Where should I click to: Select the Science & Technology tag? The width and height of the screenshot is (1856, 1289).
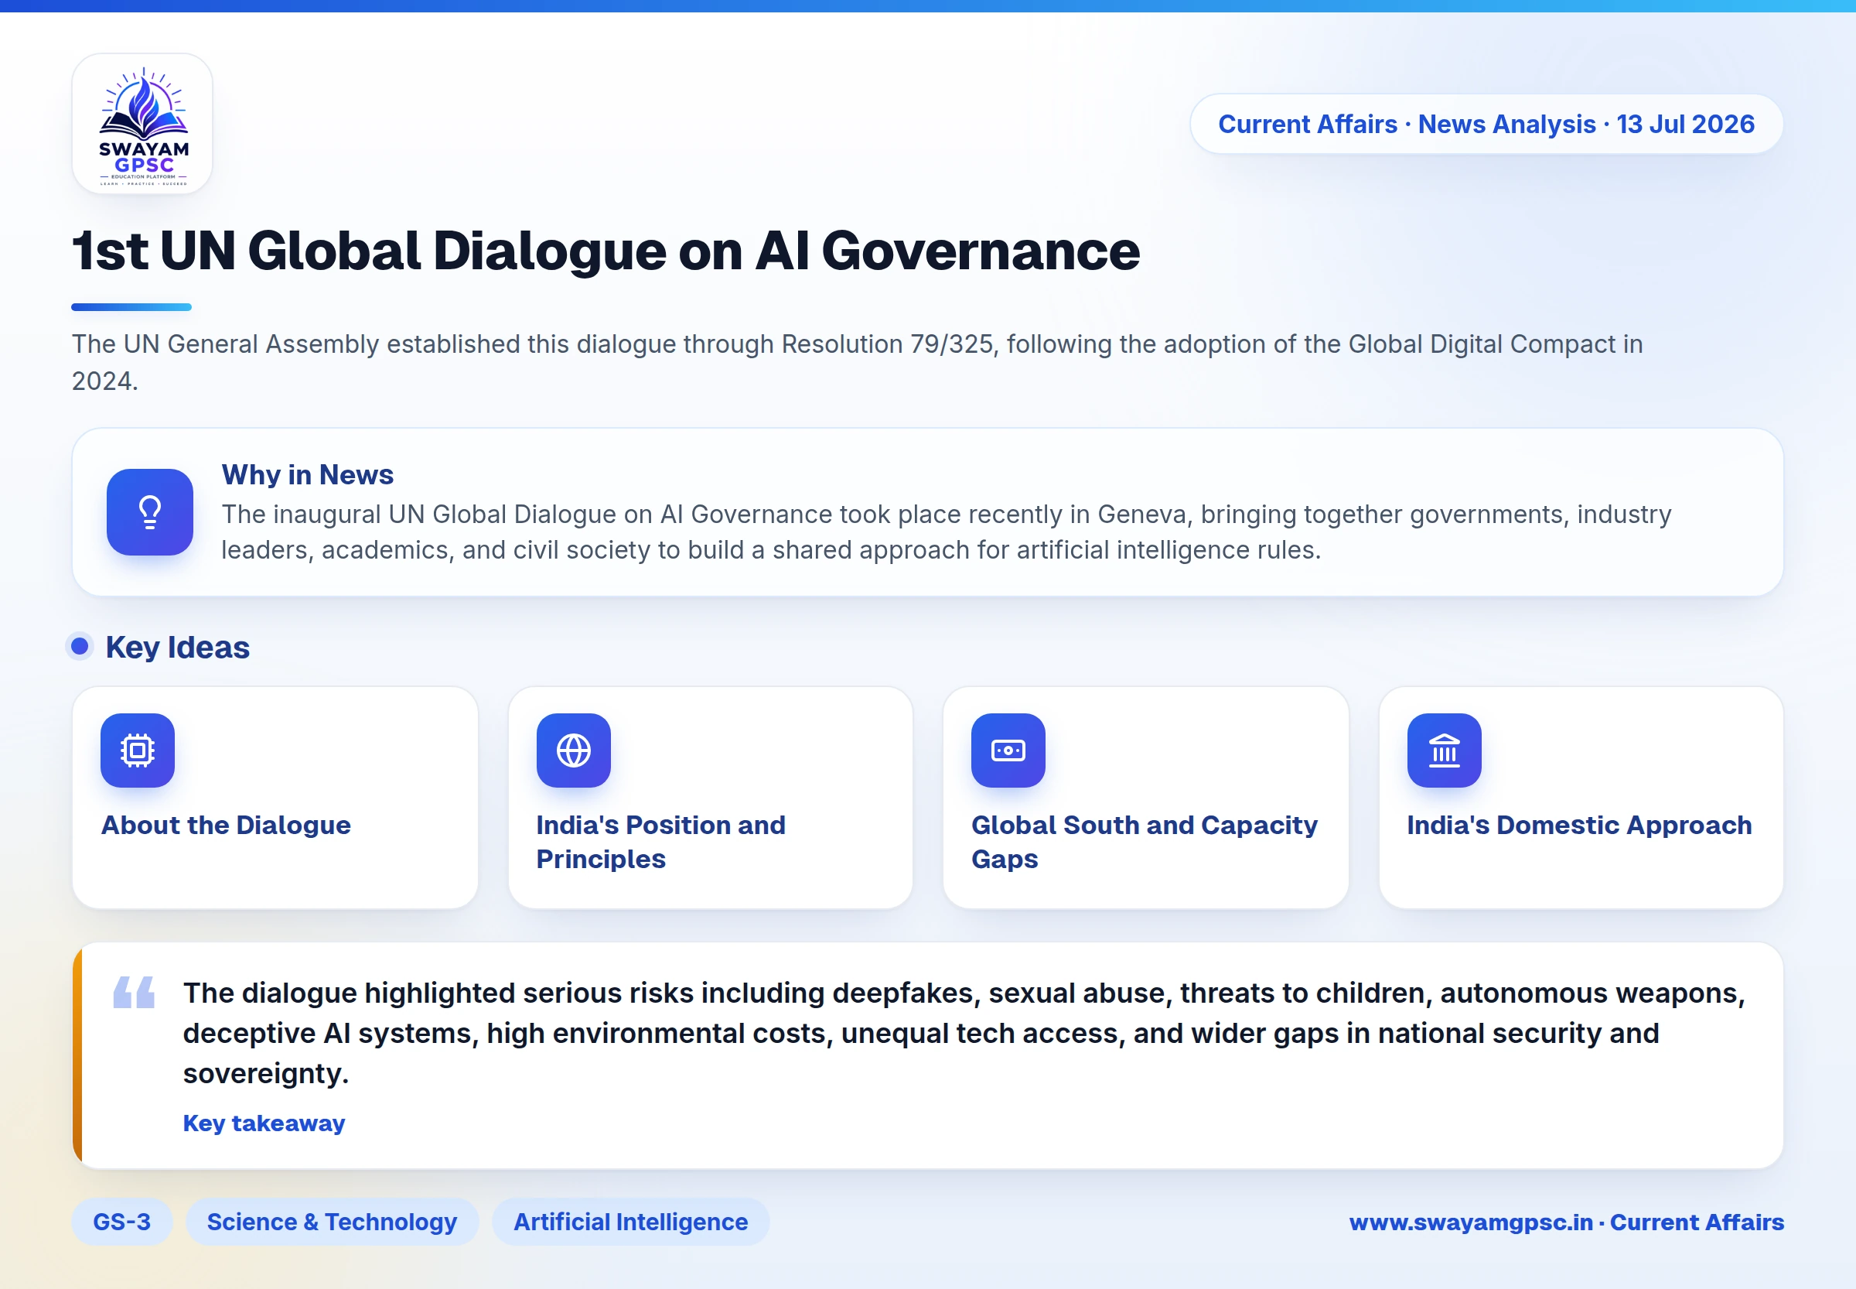pos(332,1221)
